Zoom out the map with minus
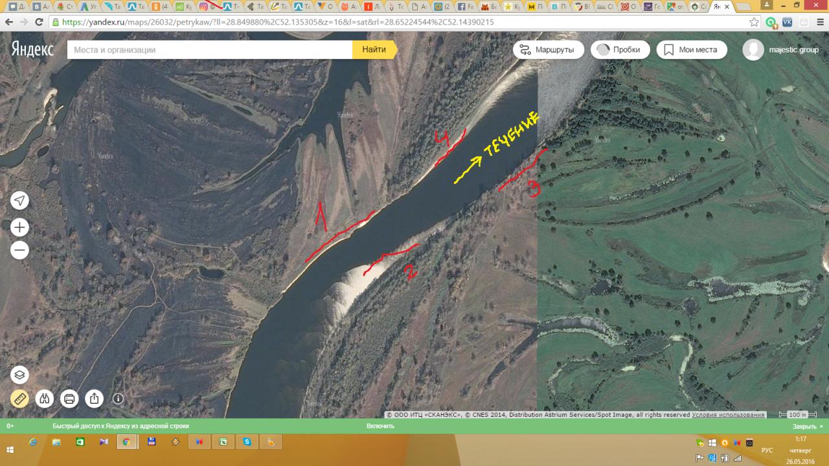The image size is (829, 466). [x=19, y=250]
